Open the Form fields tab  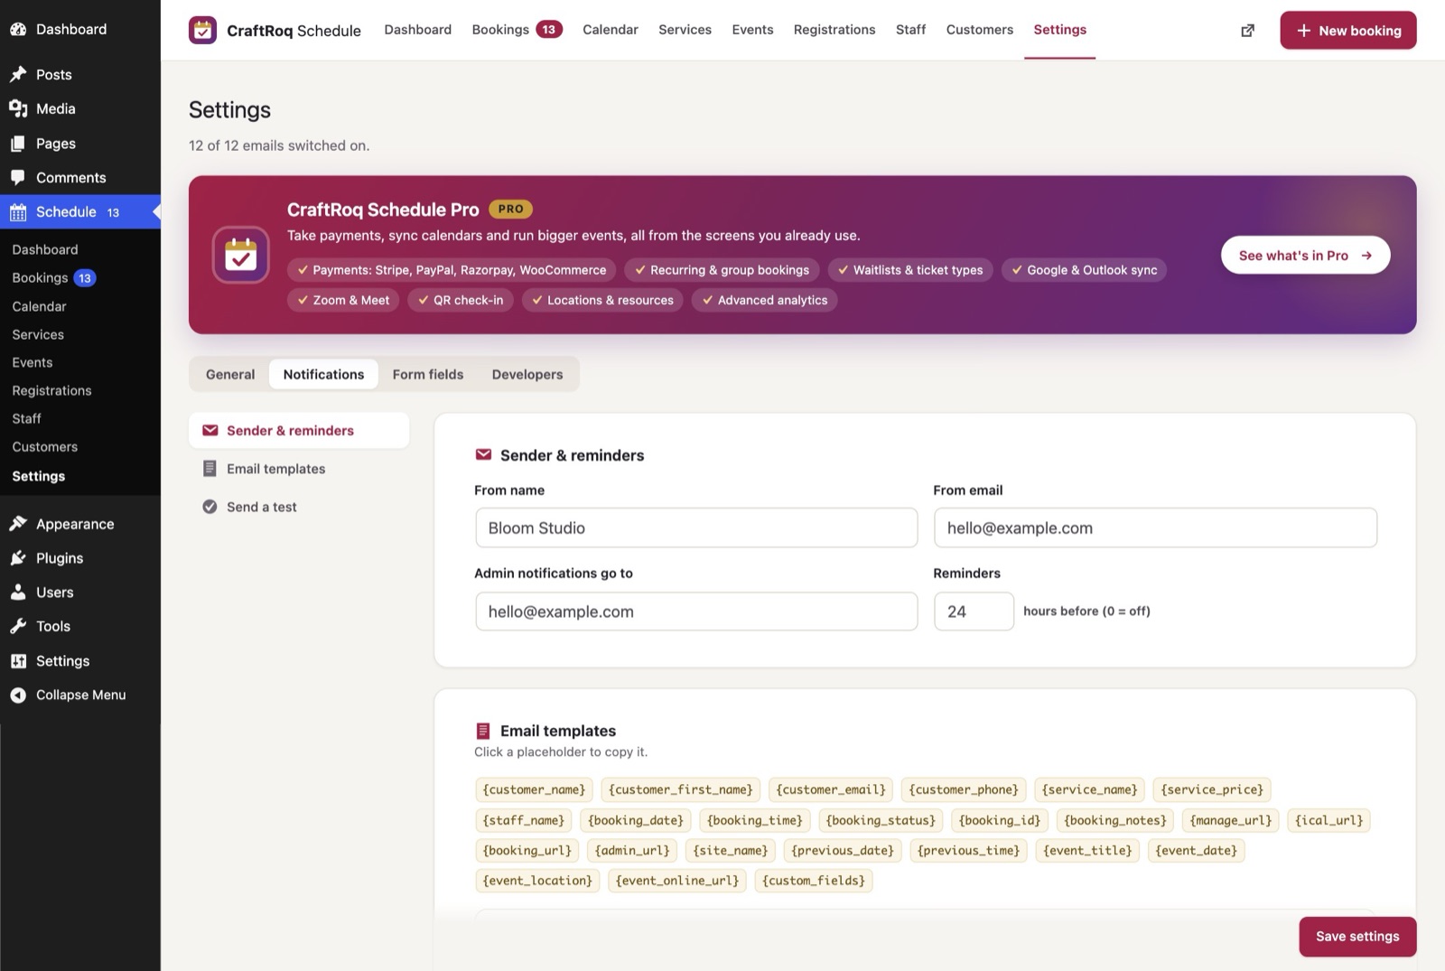pyautogui.click(x=428, y=374)
